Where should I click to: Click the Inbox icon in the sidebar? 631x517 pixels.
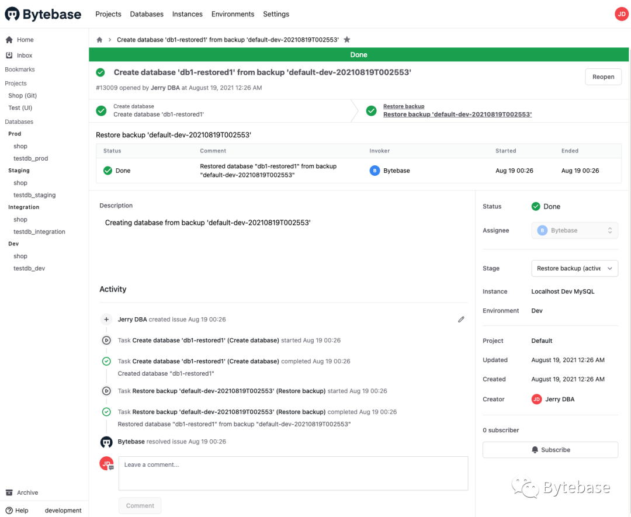click(9, 55)
